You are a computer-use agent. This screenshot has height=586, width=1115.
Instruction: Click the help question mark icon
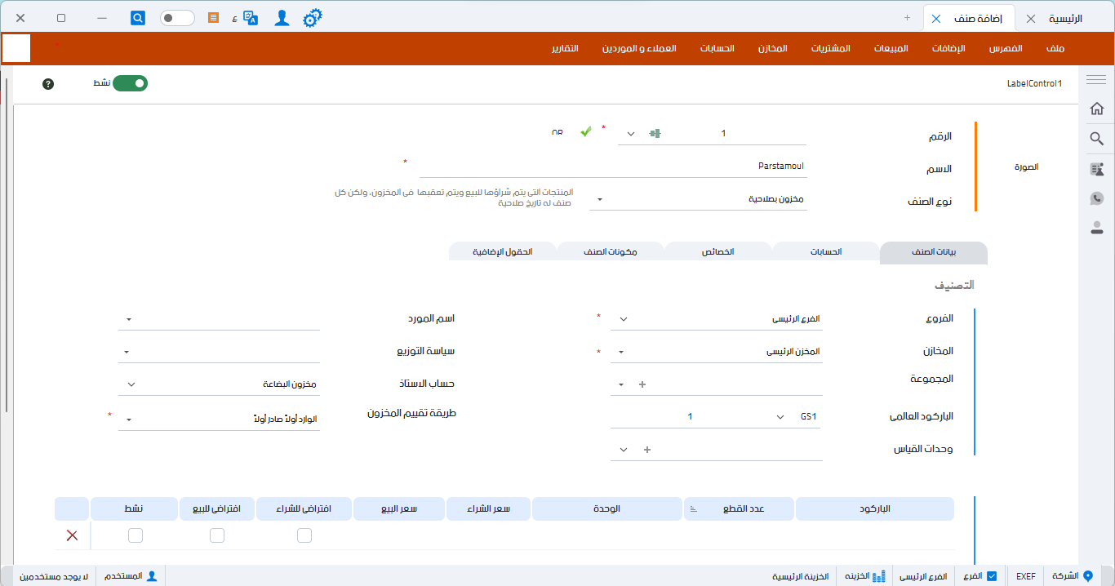(x=47, y=83)
